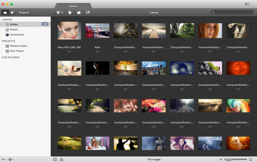Viewport: 257px width, 162px height.
Task: Select the Library tab at top
Action: 73,6
